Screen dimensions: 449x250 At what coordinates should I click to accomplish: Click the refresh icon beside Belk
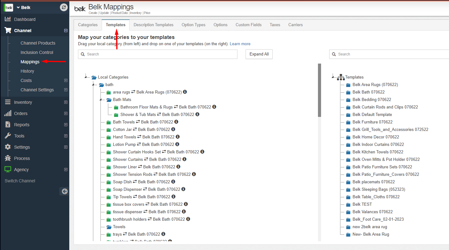[64, 7]
